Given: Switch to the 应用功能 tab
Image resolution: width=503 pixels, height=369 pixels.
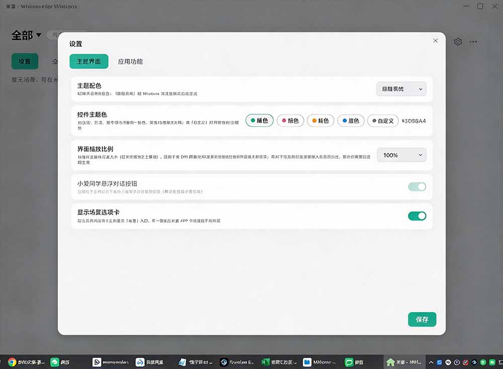Looking at the screenshot, I should (130, 61).
